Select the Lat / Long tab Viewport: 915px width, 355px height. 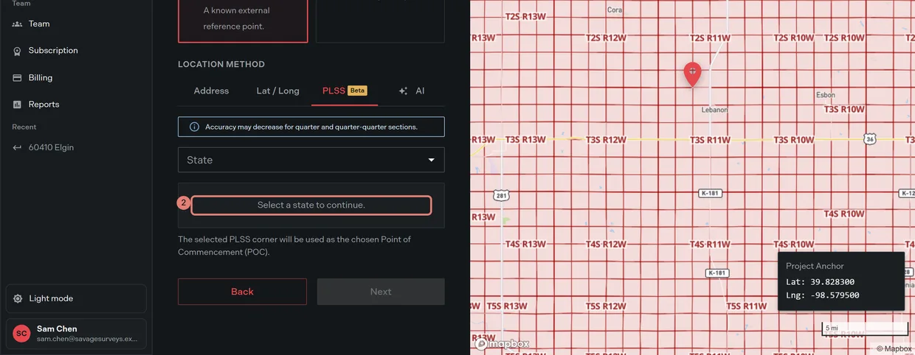point(277,91)
